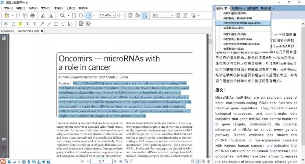Close the Oncomirs document tab

tap(42, 31)
